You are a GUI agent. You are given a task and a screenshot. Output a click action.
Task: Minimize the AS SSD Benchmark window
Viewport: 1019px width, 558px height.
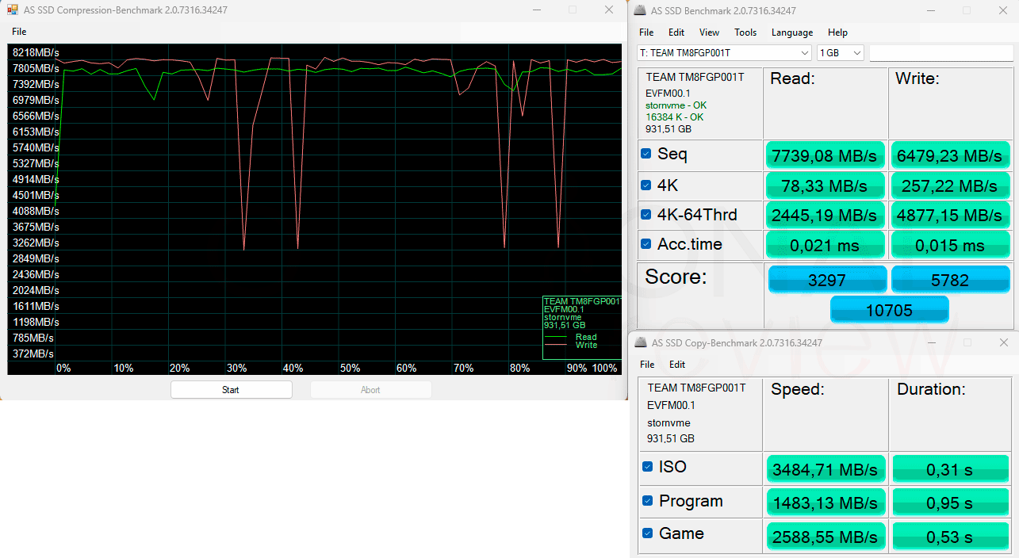coord(930,10)
